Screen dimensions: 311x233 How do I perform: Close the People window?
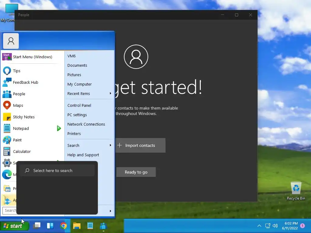tap(251, 15)
